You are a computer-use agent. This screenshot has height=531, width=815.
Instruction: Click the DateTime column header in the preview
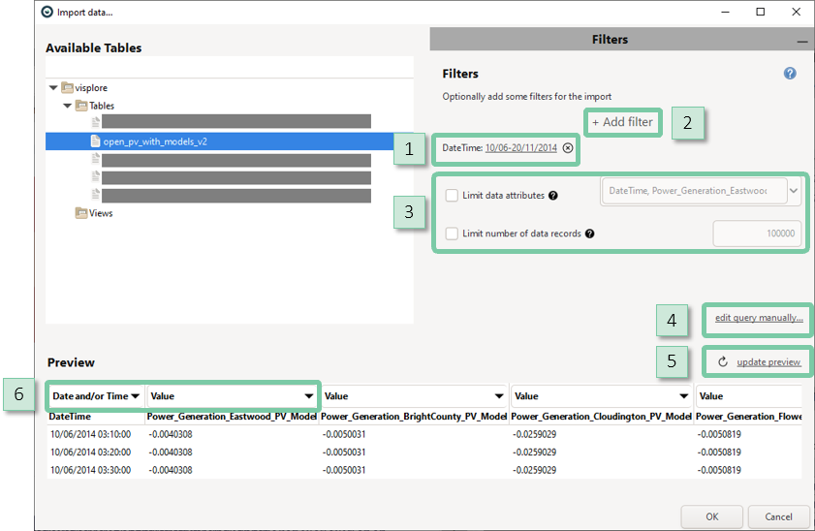(x=70, y=417)
